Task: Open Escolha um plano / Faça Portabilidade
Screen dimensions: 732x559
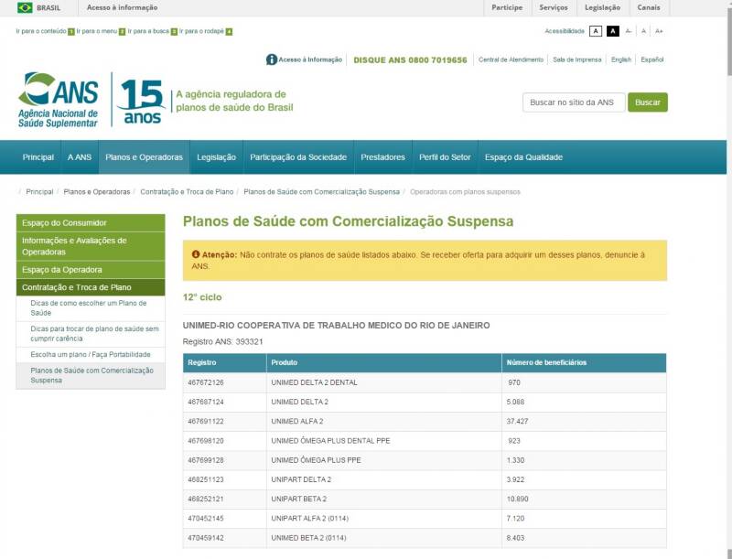Action: click(90, 354)
